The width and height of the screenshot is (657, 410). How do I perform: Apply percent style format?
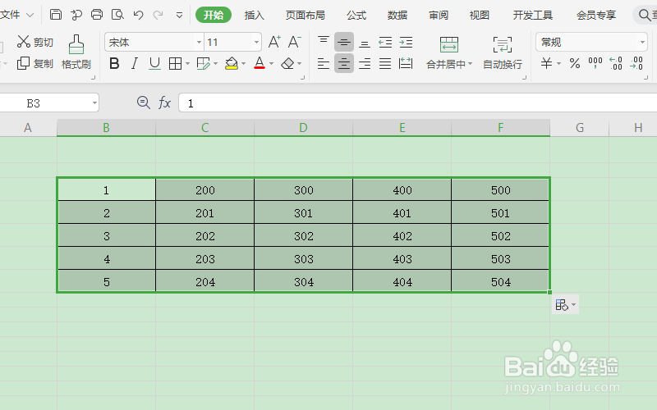click(575, 64)
